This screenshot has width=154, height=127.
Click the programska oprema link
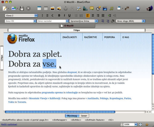point(52,92)
